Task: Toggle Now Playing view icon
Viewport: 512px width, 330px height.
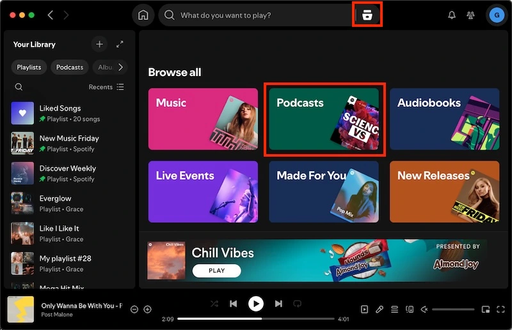Action: pos(364,309)
